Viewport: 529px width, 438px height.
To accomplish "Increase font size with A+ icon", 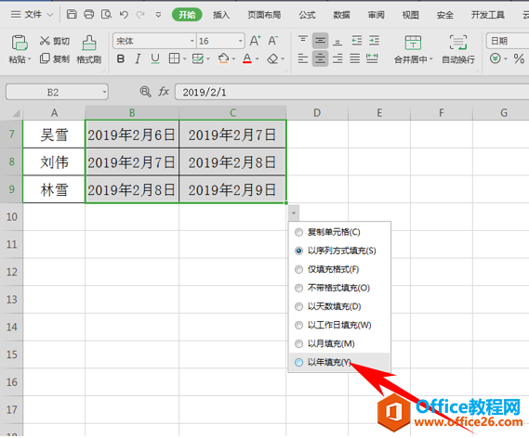I will click(x=255, y=41).
